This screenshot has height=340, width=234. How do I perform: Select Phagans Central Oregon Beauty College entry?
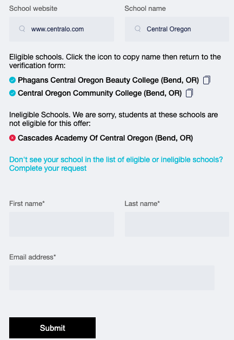[x=108, y=80]
